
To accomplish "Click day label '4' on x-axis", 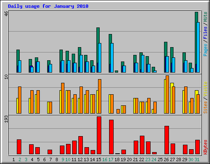I will [32, 159].
